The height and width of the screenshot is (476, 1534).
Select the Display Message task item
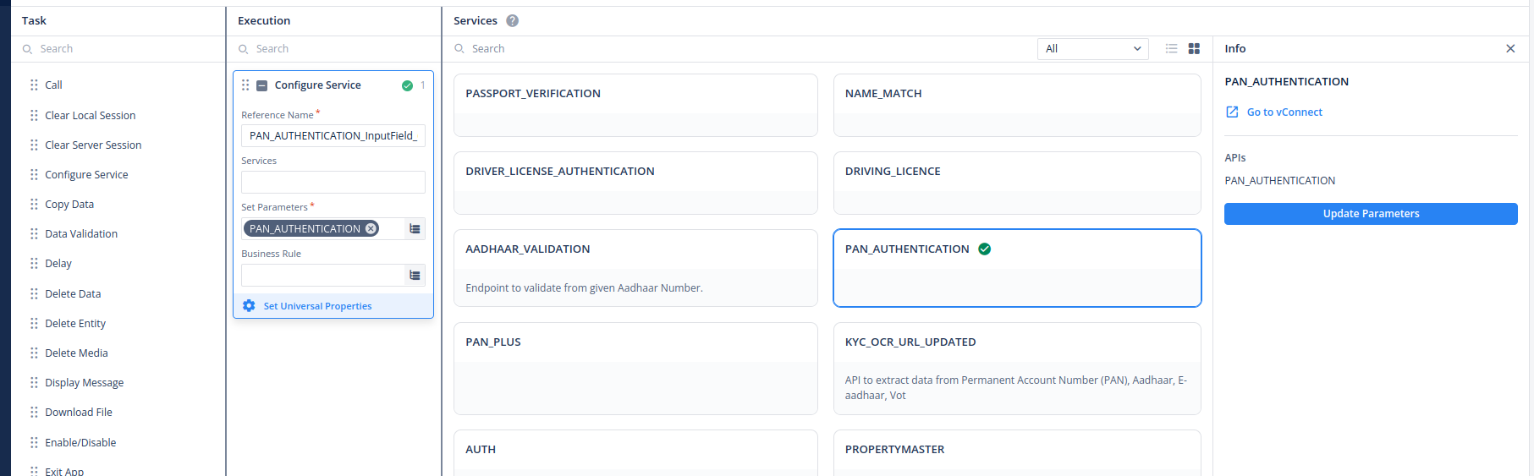(84, 383)
